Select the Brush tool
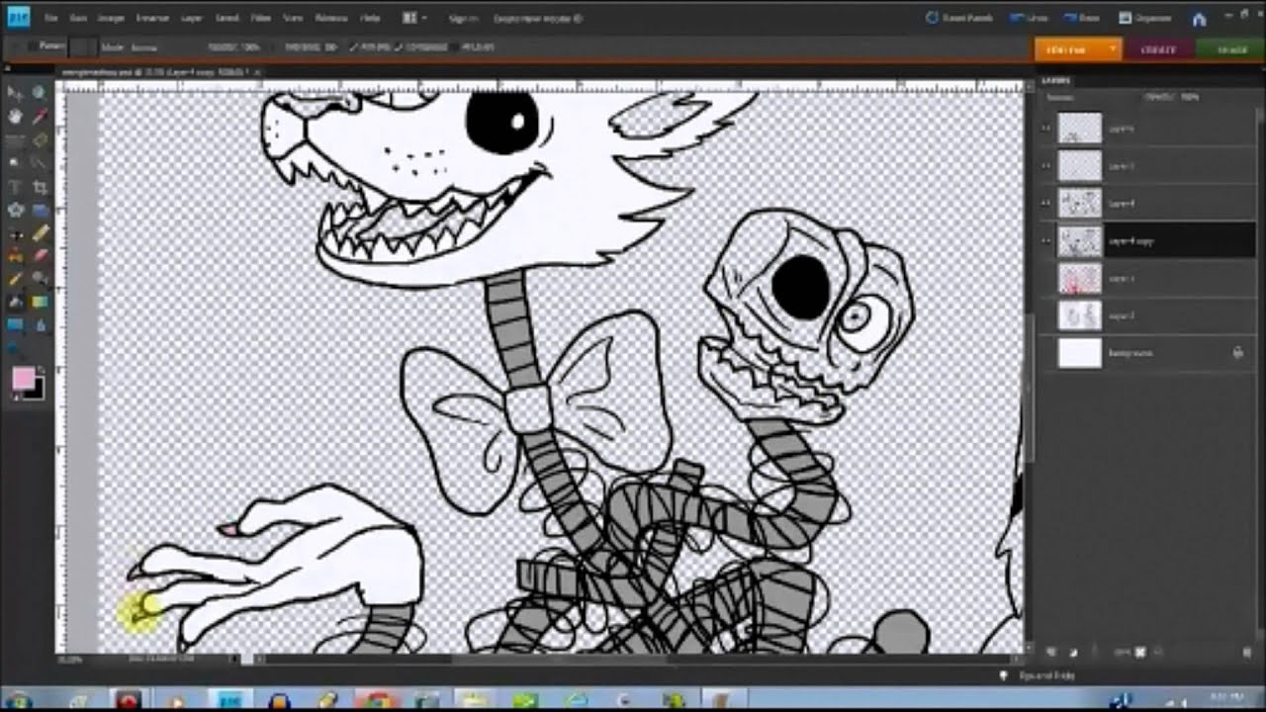Viewport: 1266px width, 712px height. [x=15, y=279]
